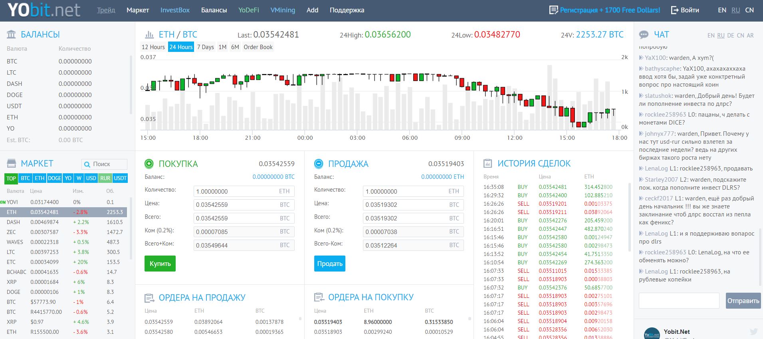Click the search magnifier icon

[87, 164]
